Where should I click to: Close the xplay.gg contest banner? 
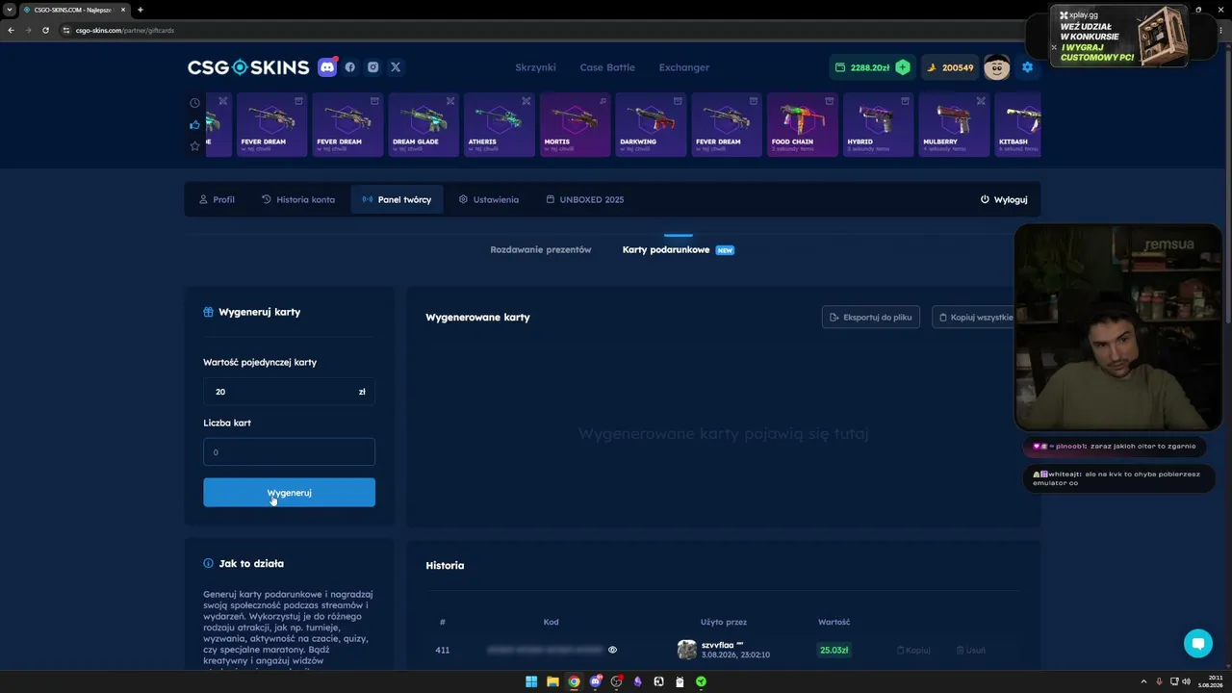coord(1054,47)
